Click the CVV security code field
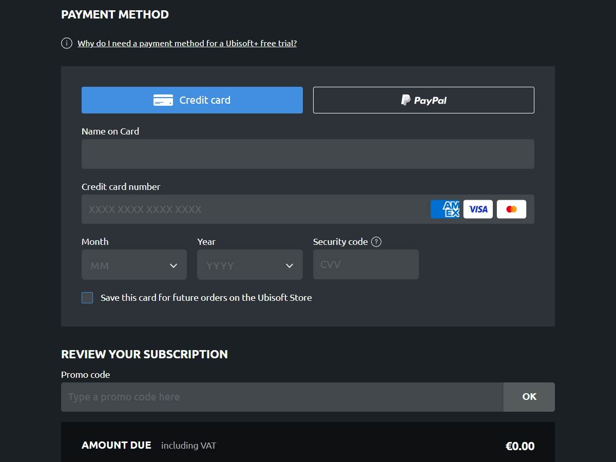616x462 pixels. click(x=365, y=265)
